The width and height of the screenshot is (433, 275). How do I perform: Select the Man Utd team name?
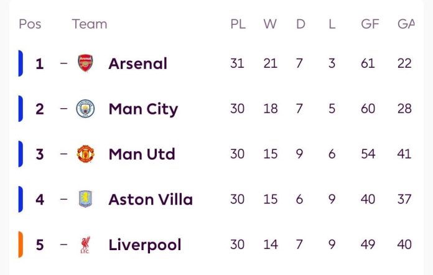[142, 154]
